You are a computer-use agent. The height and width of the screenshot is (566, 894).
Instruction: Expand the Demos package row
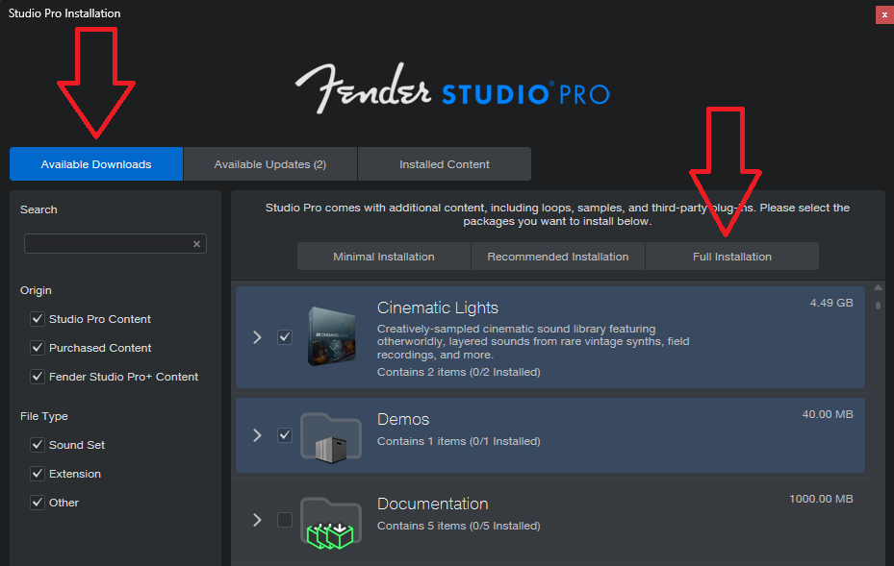pyautogui.click(x=257, y=435)
